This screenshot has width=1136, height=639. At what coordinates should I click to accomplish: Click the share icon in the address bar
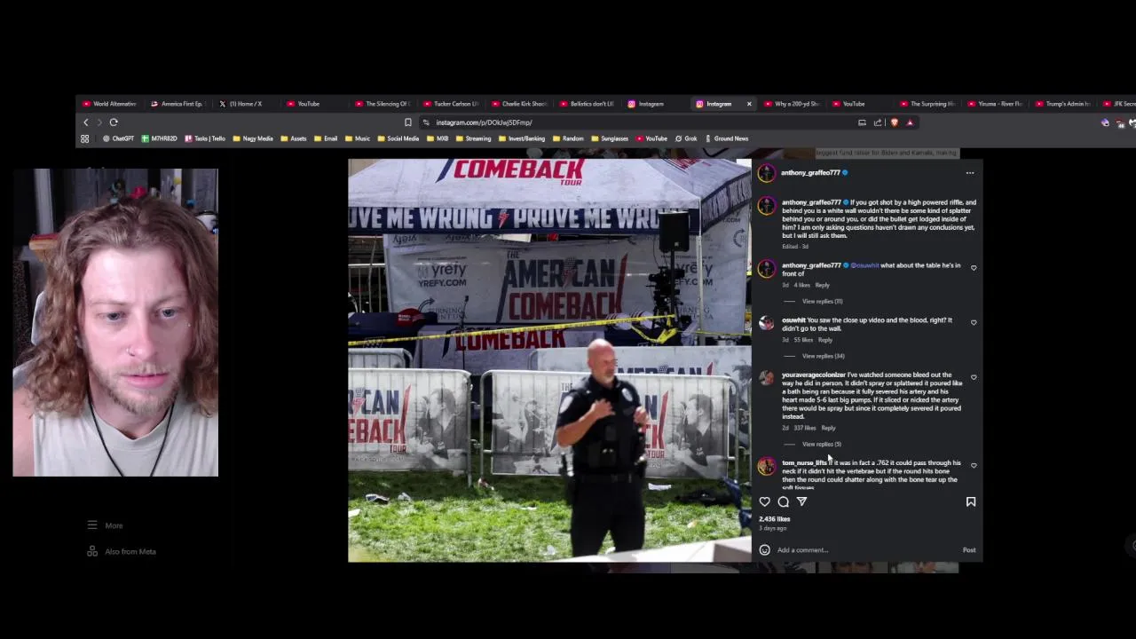[x=878, y=122]
